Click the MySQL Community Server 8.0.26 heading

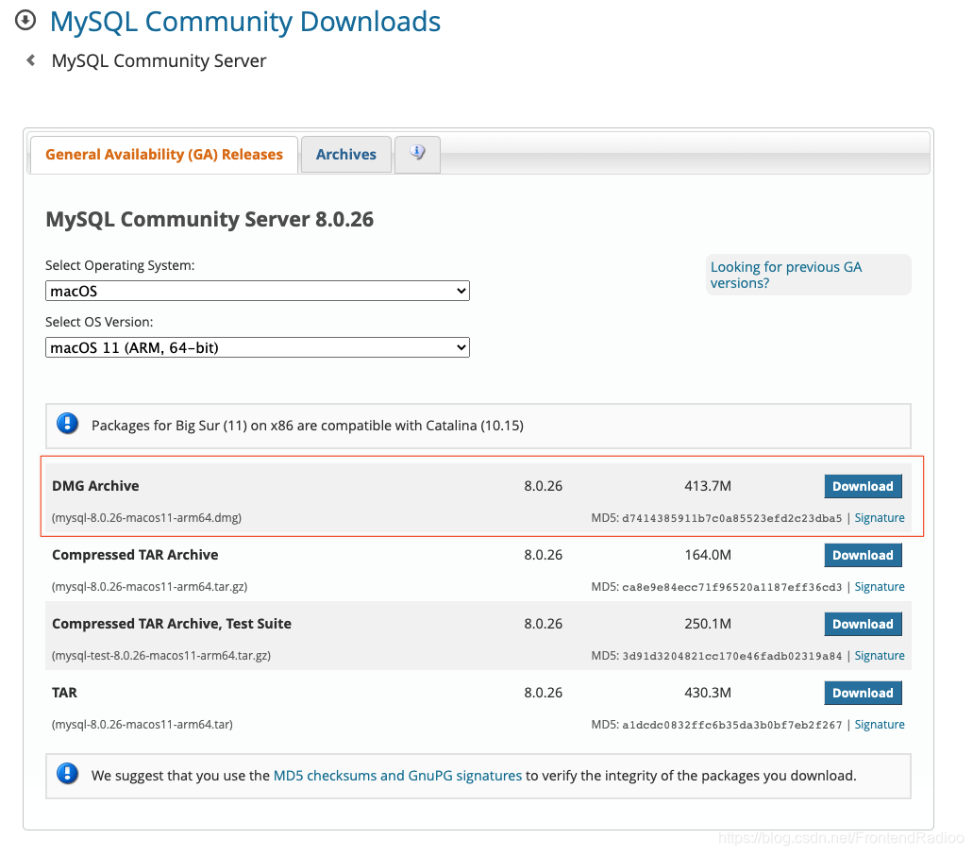[210, 220]
